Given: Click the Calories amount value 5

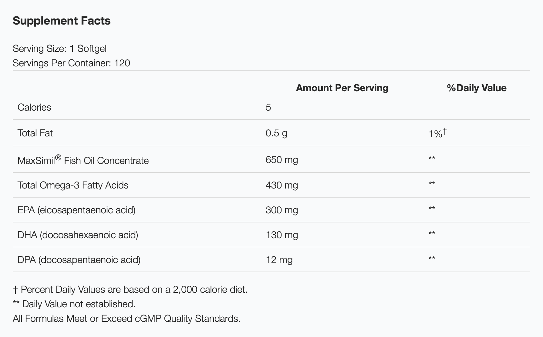Looking at the screenshot, I should (268, 107).
